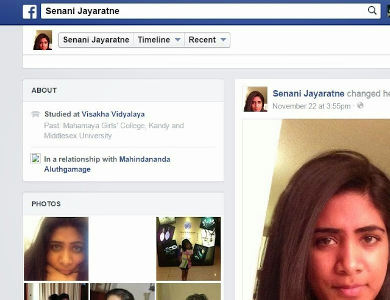Open Senani Jayaratne link in the post header

308,94
